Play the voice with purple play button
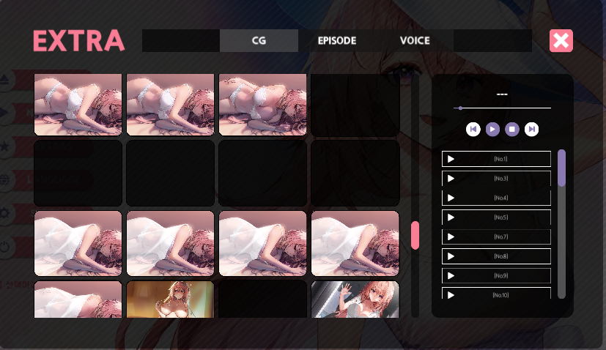Image resolution: width=606 pixels, height=350 pixels. point(492,129)
